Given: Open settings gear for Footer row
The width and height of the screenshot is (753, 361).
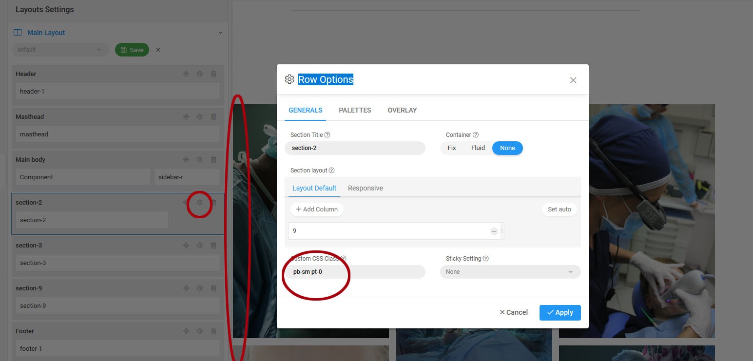Looking at the screenshot, I should point(200,331).
